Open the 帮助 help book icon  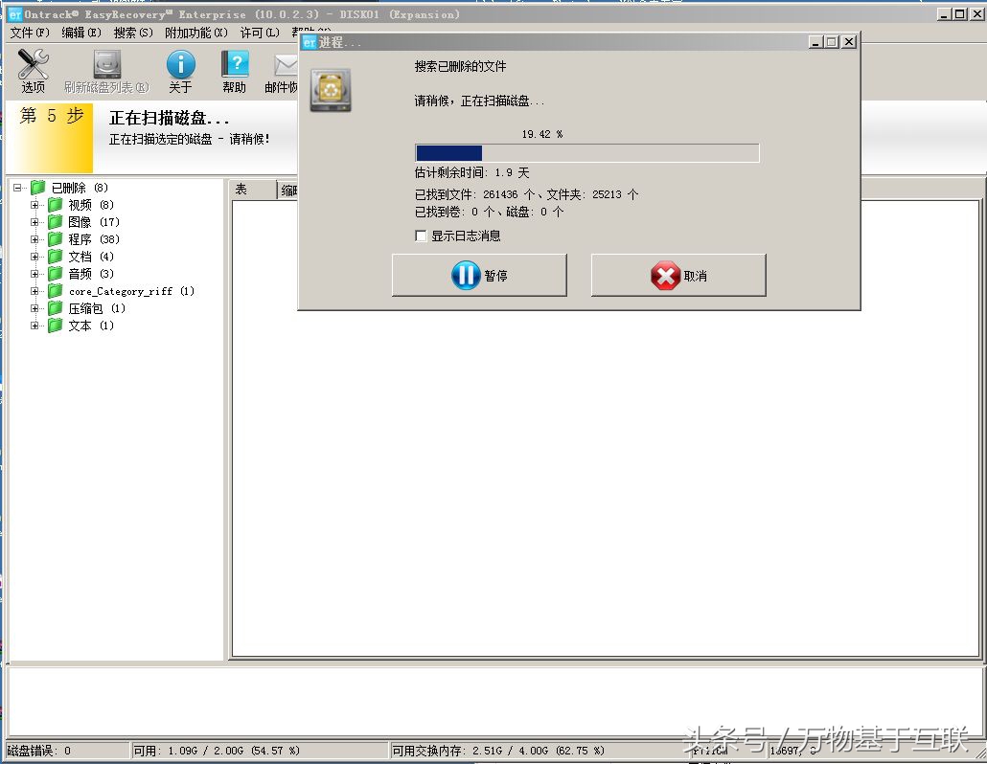click(x=235, y=64)
